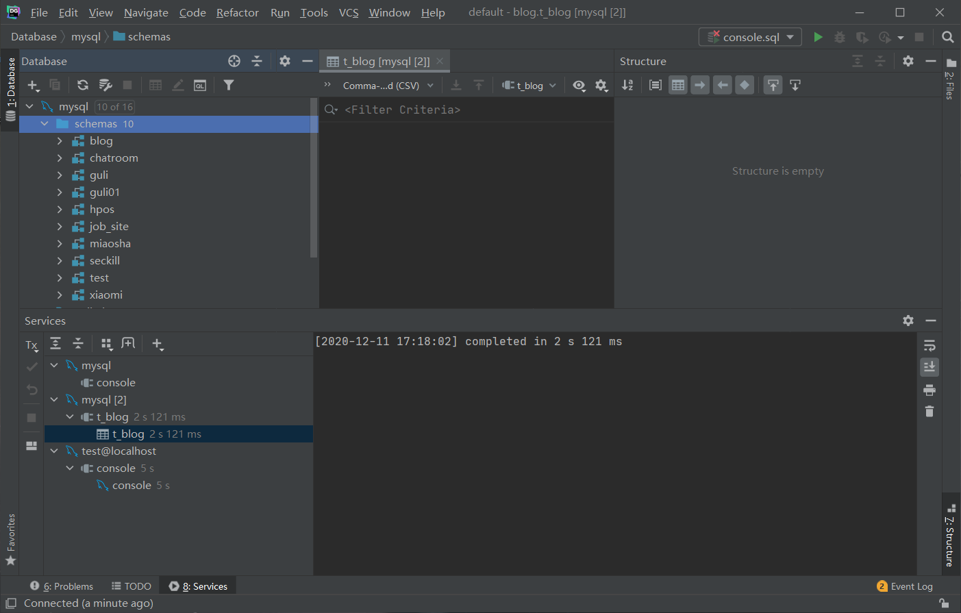The height and width of the screenshot is (613, 961).
Task: Expand the chatroom schema
Action: [x=60, y=158]
